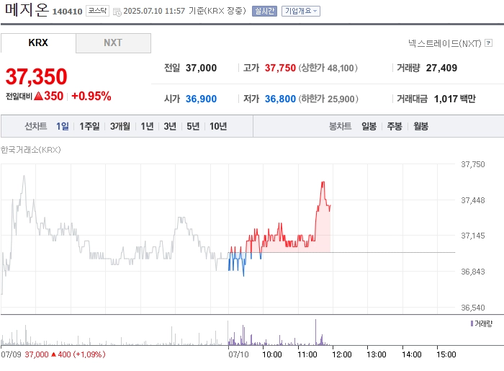
Task: Select the 1일 line chart period
Action: coord(63,126)
